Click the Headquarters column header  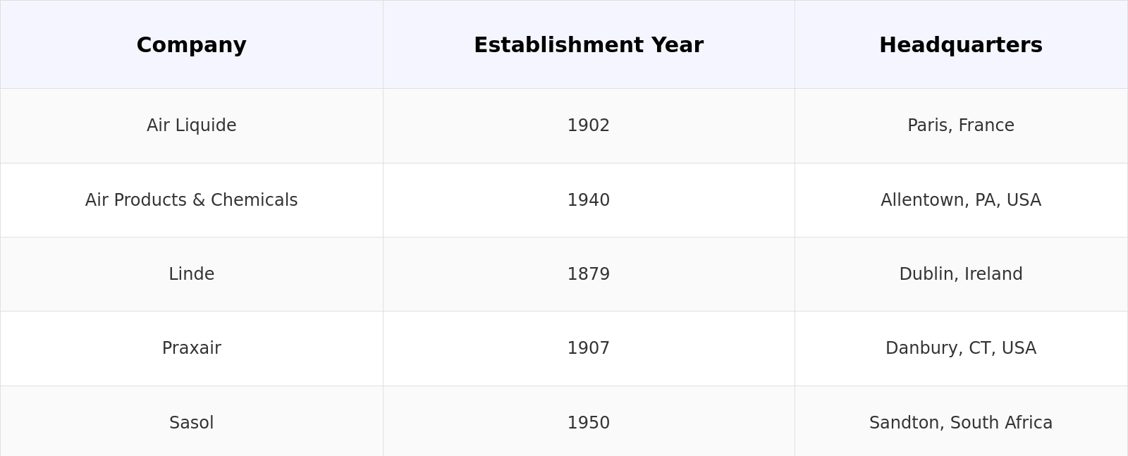click(960, 45)
